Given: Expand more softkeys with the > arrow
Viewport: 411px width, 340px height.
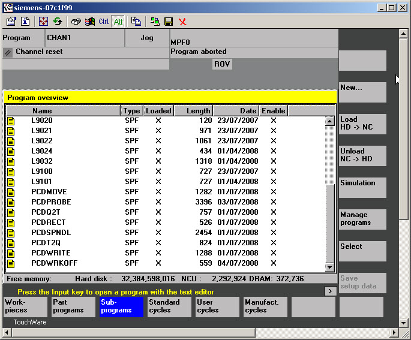Looking at the screenshot, I should click(x=330, y=291).
